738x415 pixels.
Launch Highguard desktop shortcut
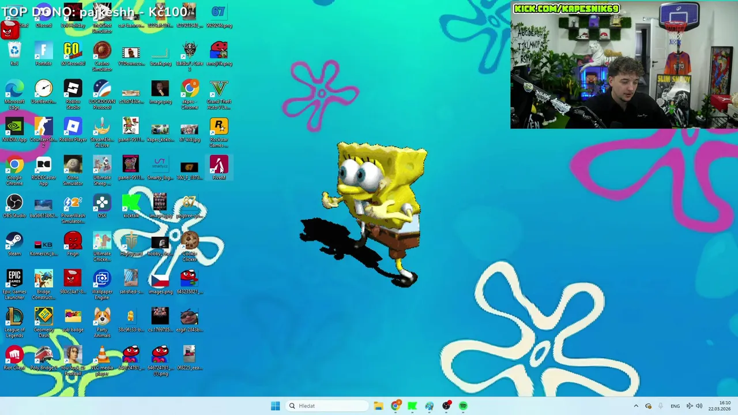pyautogui.click(x=131, y=244)
